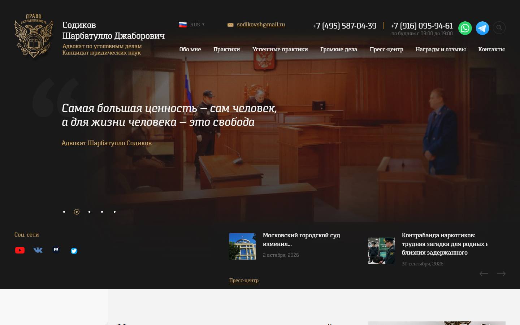The image size is (520, 325).
Task: Open Успешные практики menu item
Action: 280,49
